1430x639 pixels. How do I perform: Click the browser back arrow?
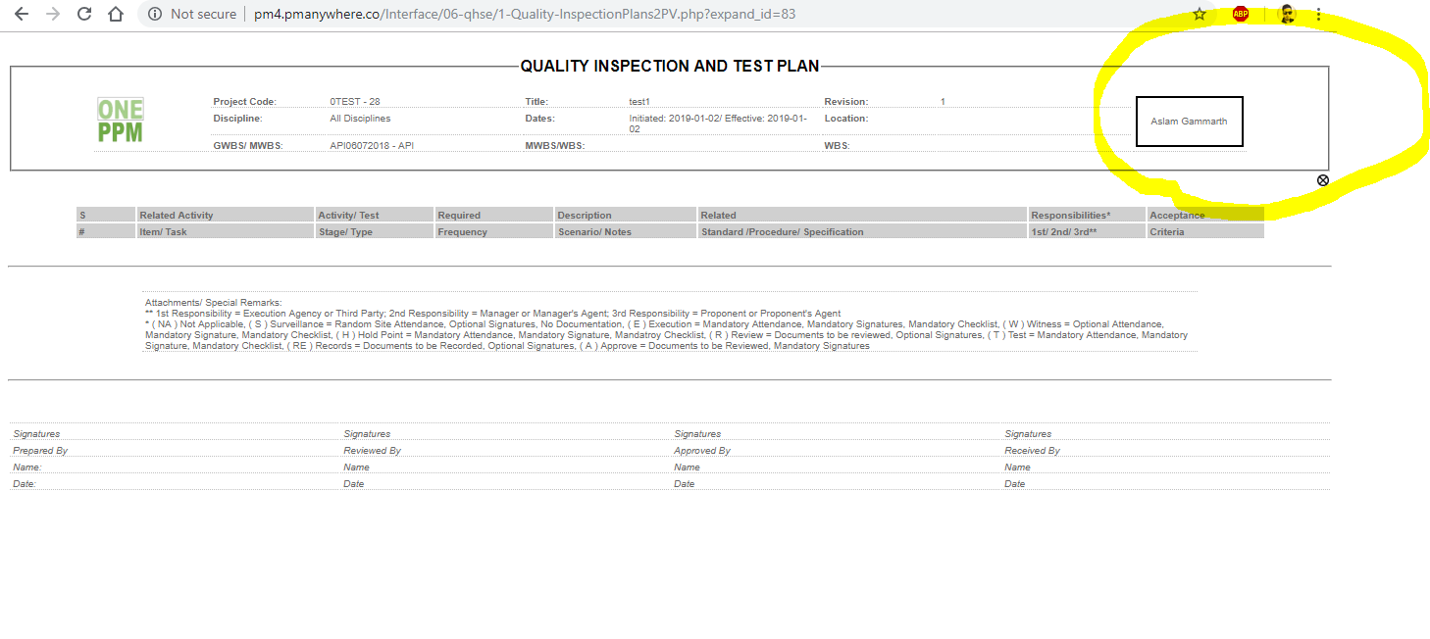pos(22,14)
